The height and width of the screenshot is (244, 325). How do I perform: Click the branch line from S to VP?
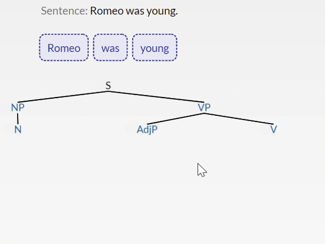tap(156, 97)
